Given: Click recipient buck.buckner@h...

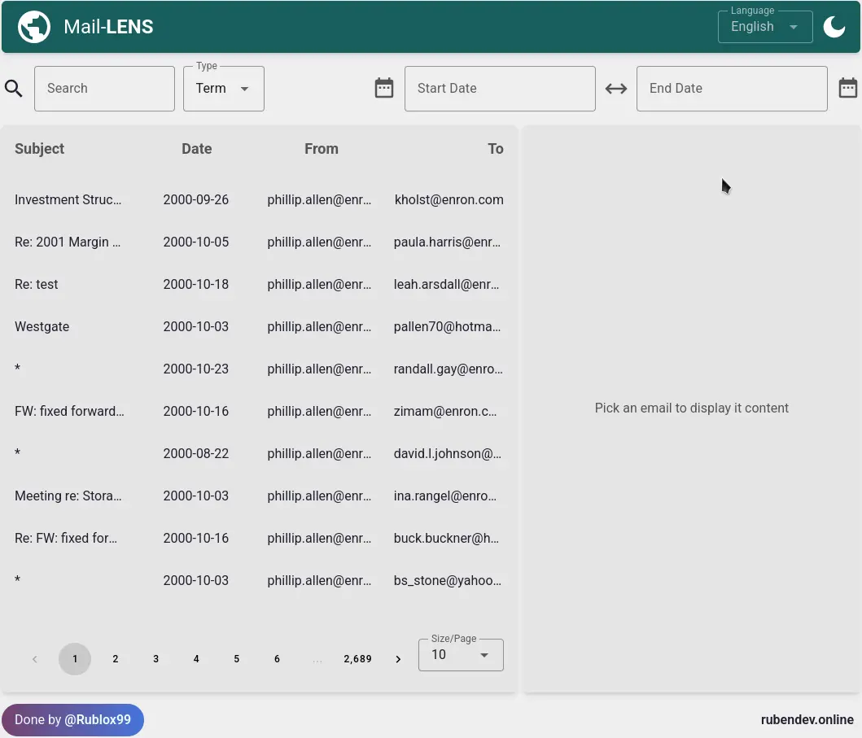Looking at the screenshot, I should [x=446, y=539].
